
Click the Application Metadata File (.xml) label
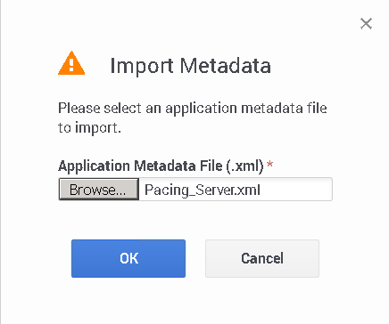(161, 166)
